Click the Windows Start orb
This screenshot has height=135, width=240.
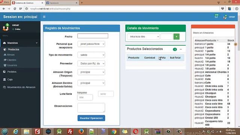tap(5, 132)
